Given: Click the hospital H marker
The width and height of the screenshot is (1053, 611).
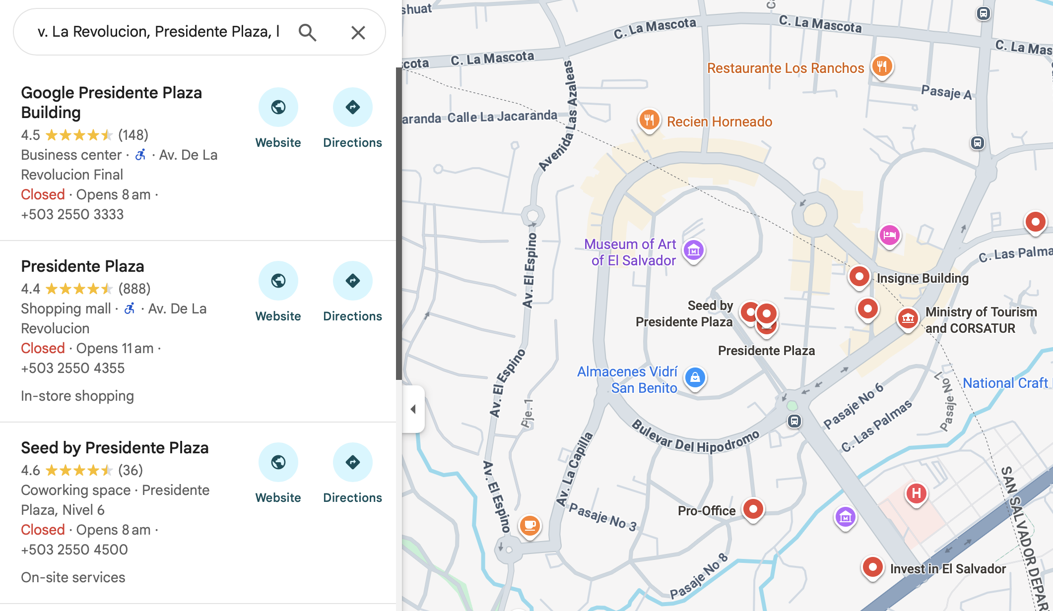Looking at the screenshot, I should 916,494.
